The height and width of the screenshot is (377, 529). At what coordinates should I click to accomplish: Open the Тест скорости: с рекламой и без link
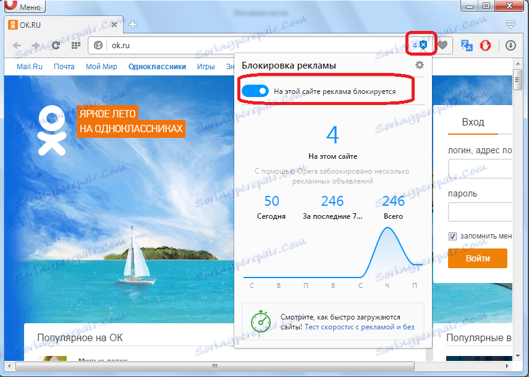coord(360,327)
